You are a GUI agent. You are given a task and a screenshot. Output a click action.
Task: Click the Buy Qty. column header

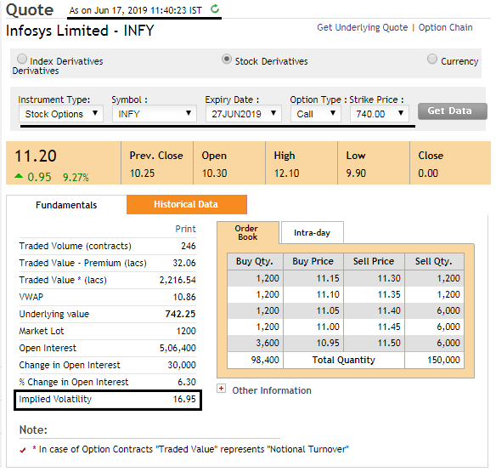[x=255, y=261]
